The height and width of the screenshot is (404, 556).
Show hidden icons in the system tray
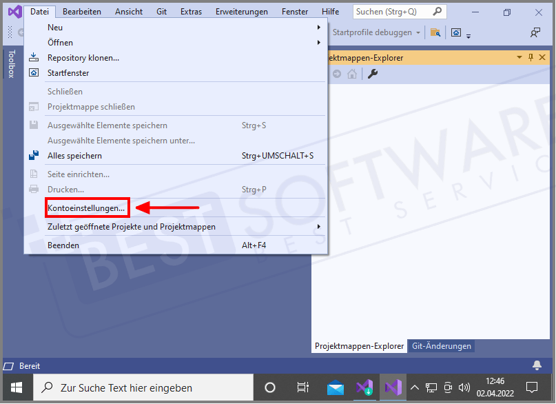(414, 387)
